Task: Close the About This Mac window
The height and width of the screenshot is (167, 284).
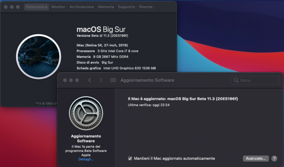Action: click(x=6, y=7)
